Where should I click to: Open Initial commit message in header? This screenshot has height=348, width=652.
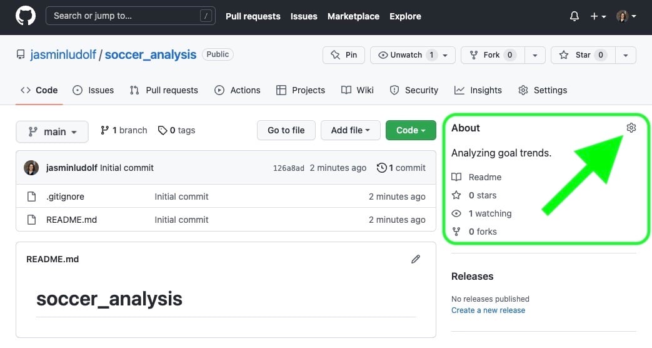point(126,168)
